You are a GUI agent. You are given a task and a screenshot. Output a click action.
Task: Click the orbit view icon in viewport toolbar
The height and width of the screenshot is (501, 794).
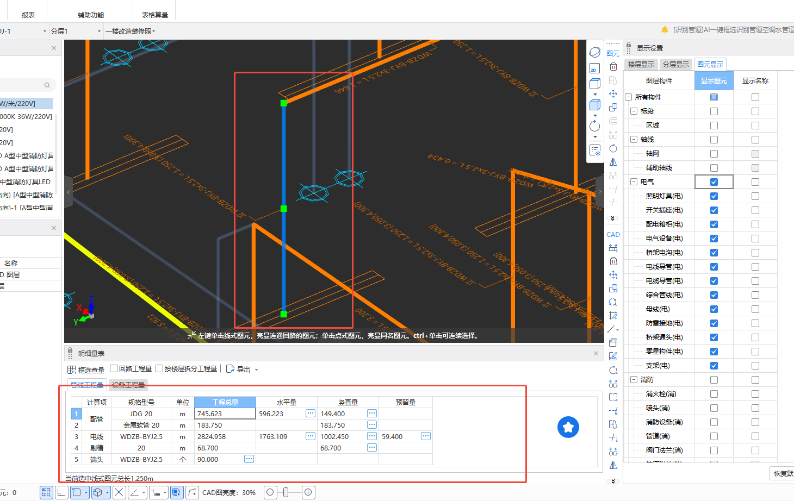(x=595, y=52)
